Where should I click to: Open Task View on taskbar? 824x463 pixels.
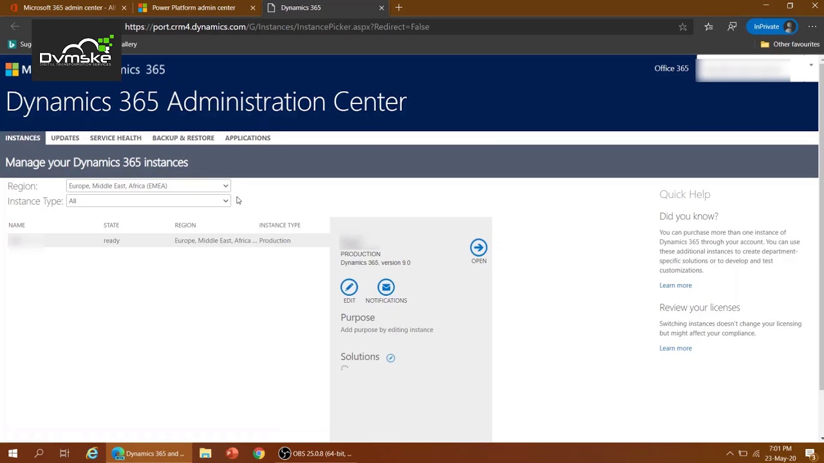pyautogui.click(x=64, y=453)
